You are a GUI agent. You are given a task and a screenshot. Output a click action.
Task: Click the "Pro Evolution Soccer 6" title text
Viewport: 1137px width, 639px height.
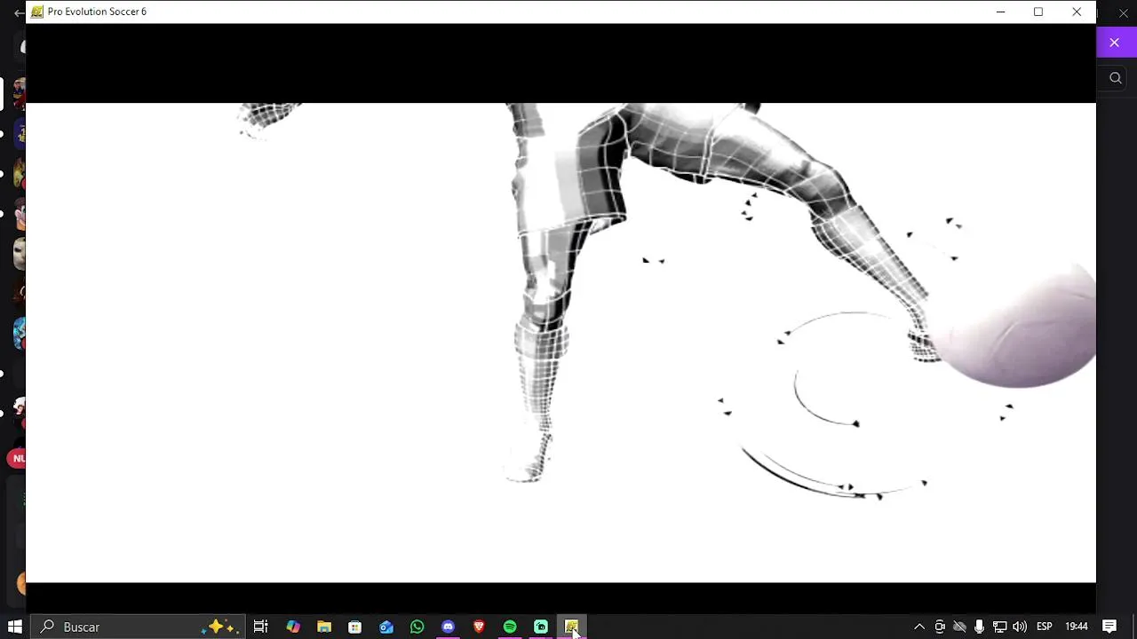[x=97, y=12]
